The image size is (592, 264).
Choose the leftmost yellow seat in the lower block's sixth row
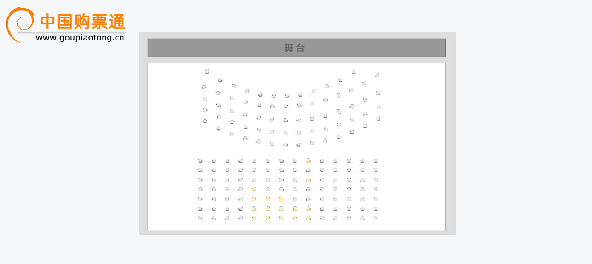pos(254,208)
